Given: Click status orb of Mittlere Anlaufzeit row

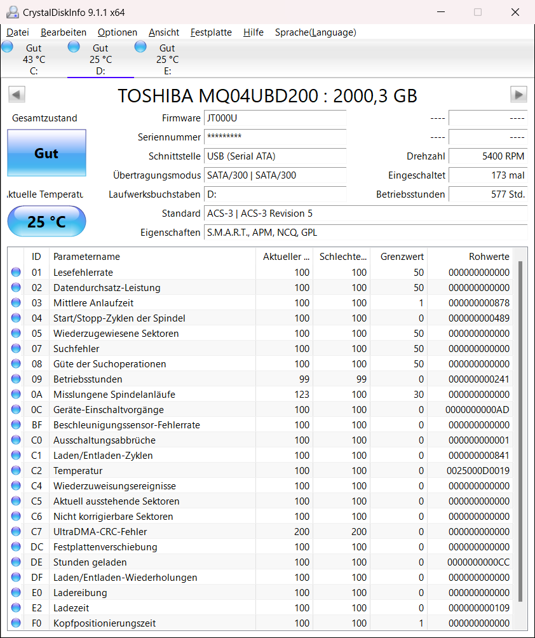Looking at the screenshot, I should [x=16, y=302].
